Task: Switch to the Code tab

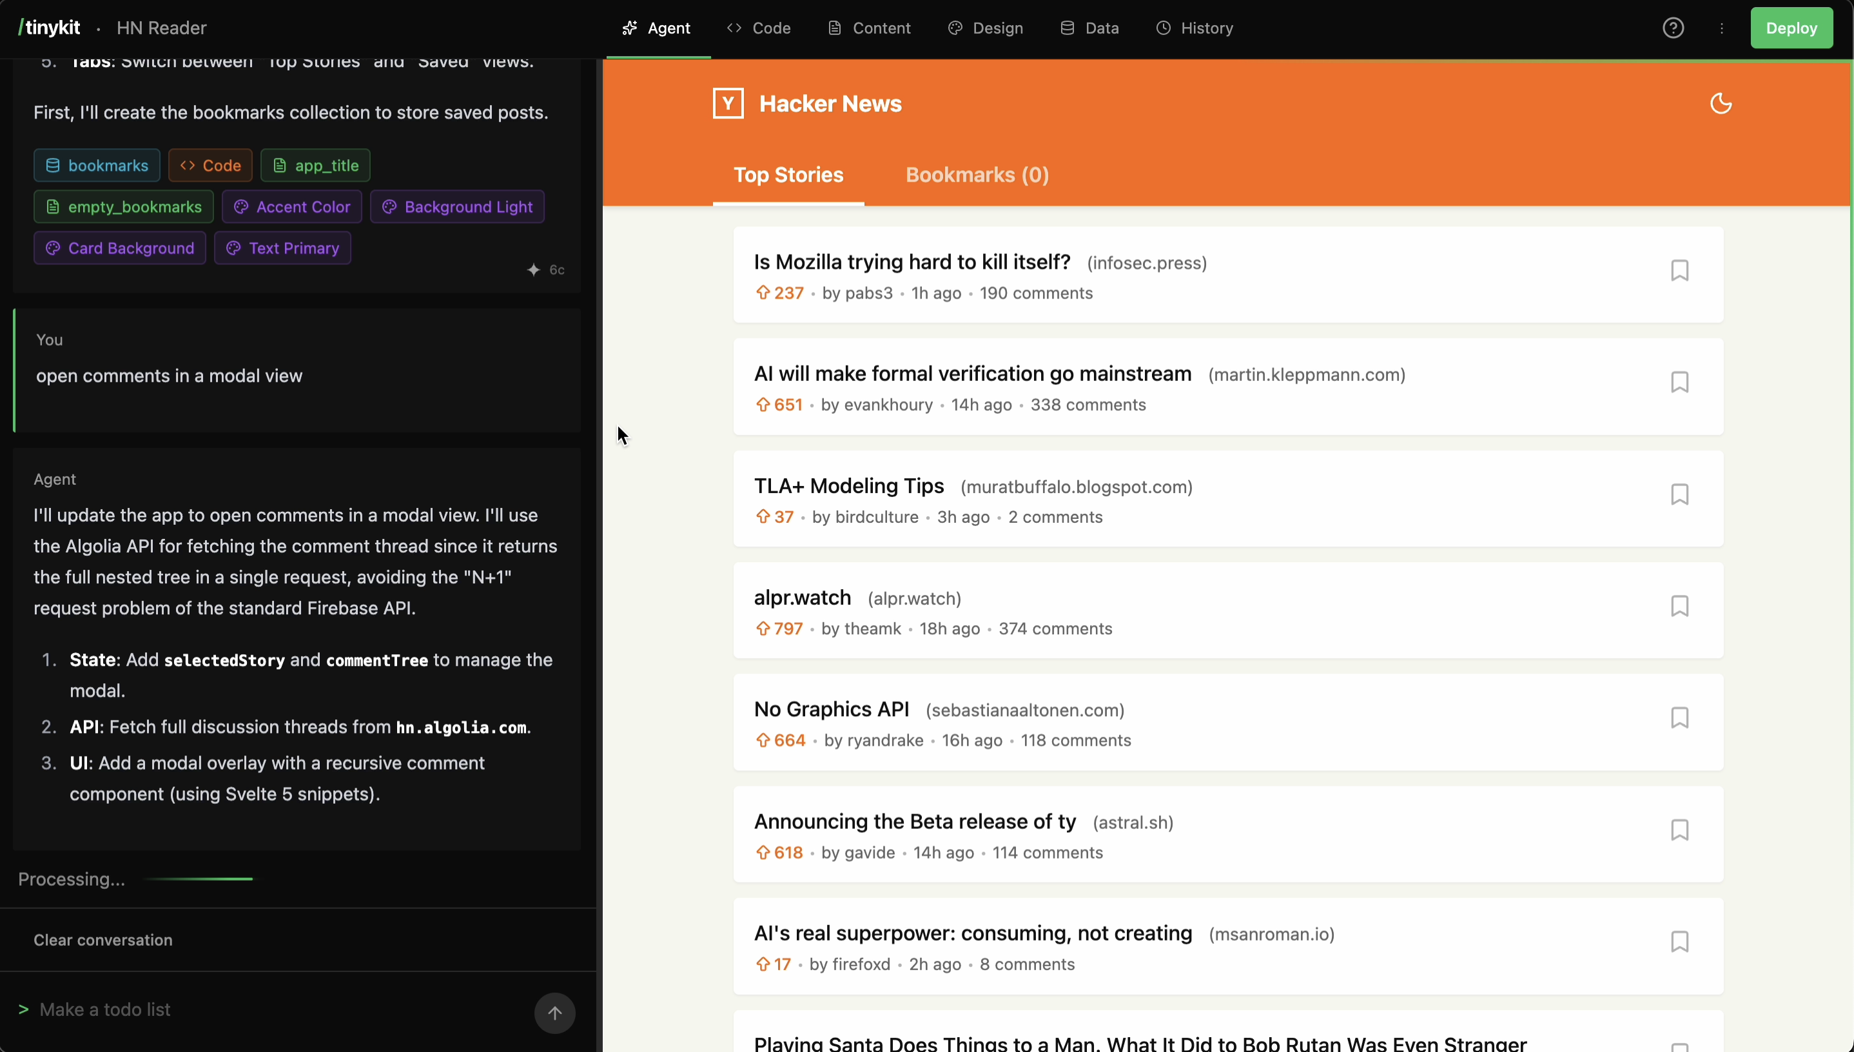Action: (759, 28)
